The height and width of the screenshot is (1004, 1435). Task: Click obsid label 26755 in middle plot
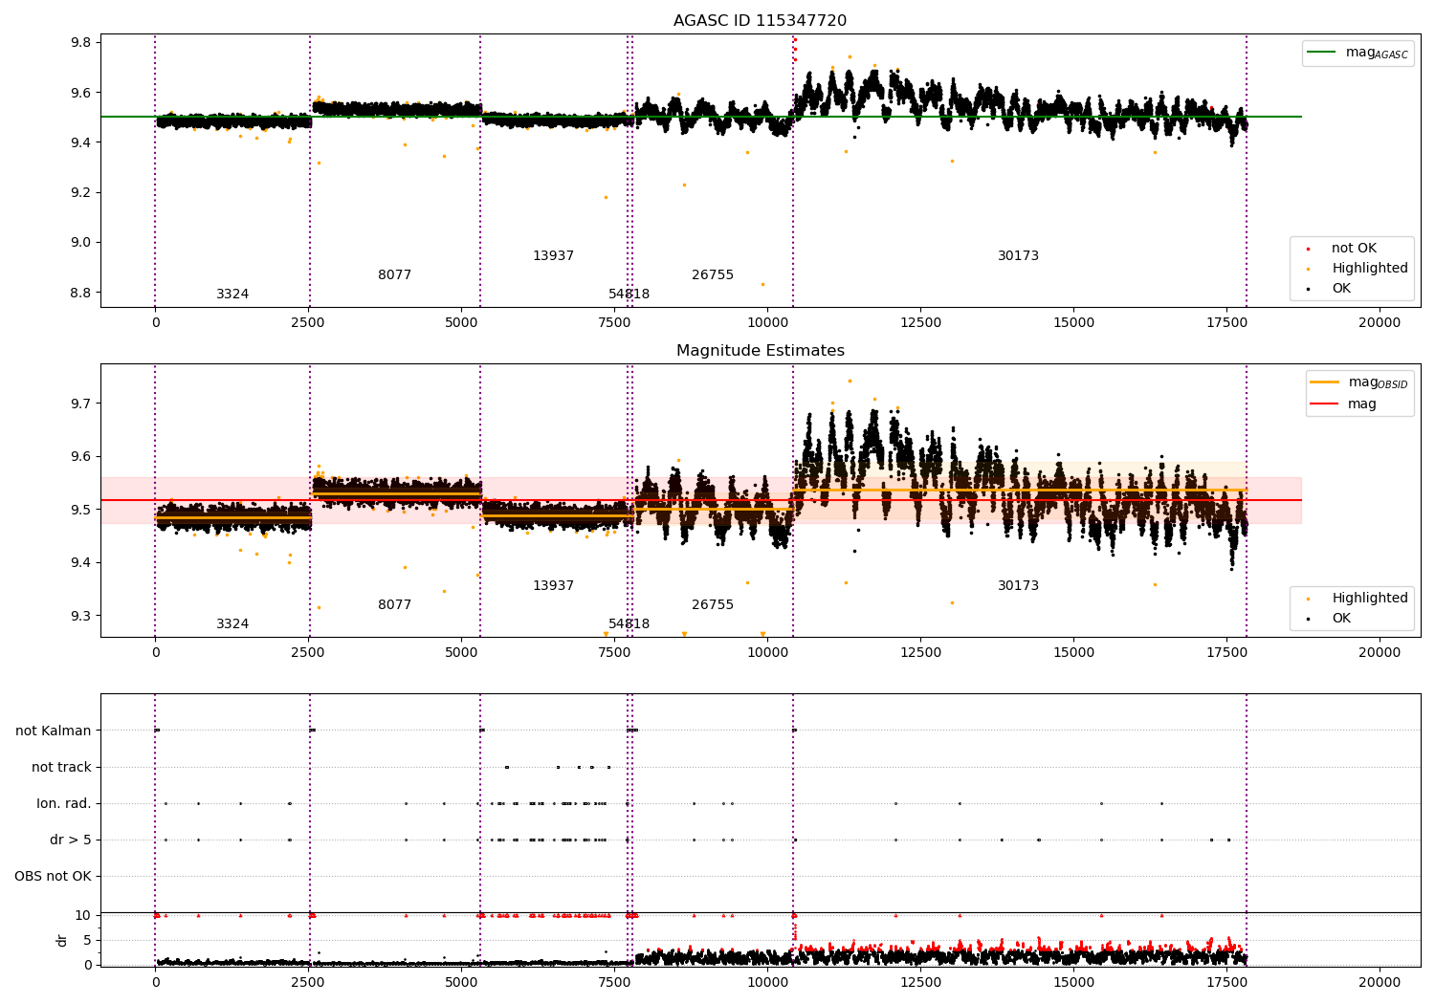[x=713, y=605]
